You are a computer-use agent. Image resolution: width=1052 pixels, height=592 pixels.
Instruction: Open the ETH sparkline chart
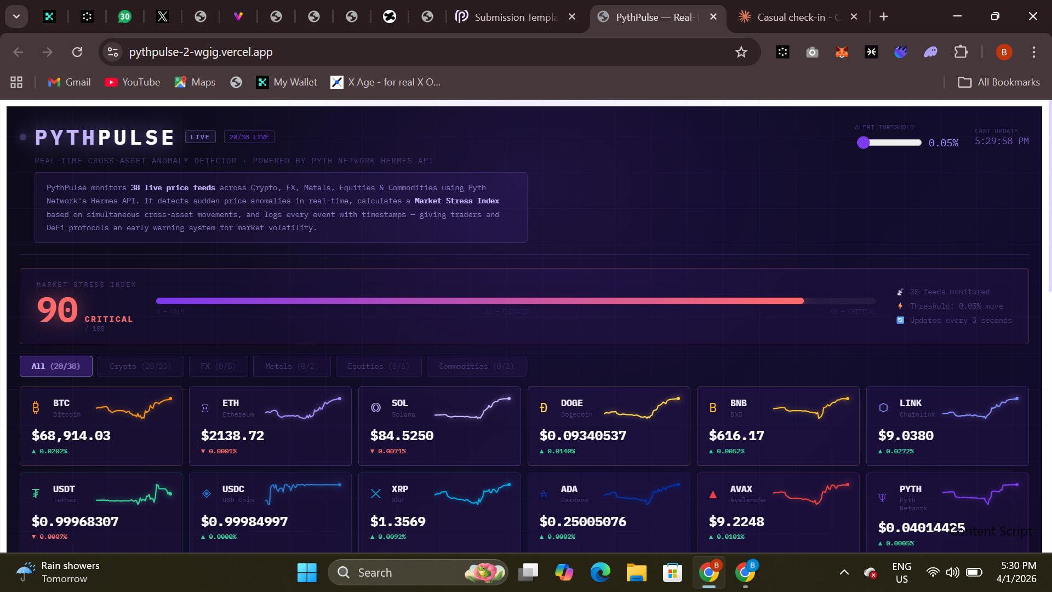click(x=304, y=408)
